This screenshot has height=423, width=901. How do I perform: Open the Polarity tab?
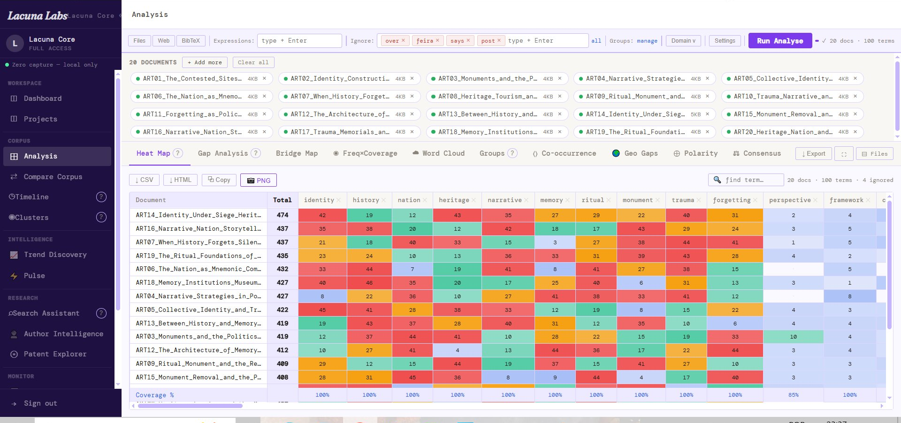(695, 153)
